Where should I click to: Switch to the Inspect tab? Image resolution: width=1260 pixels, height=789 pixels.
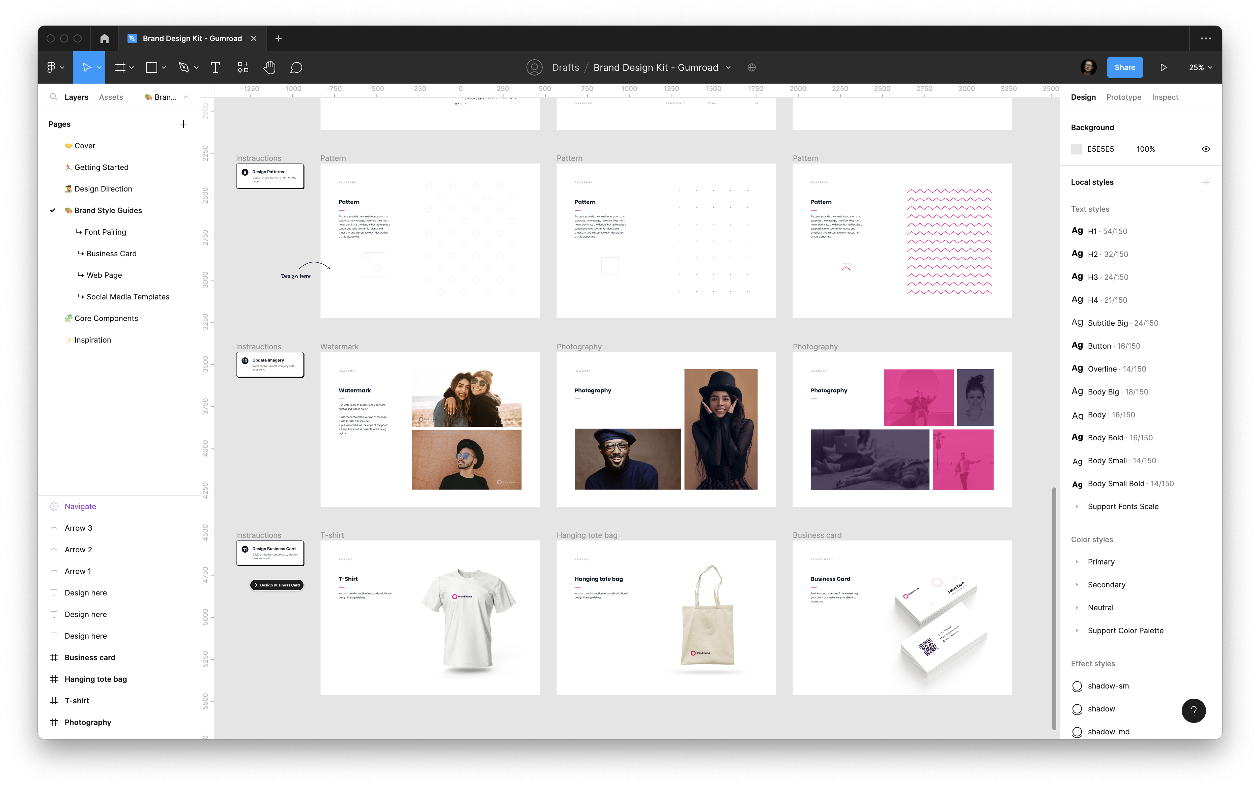(x=1165, y=97)
